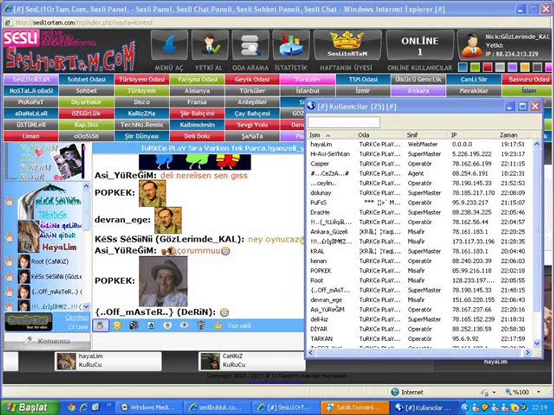The width and height of the screenshot is (554, 415).
Task: Switch to Satılık Domain taskbar window
Action: [x=354, y=408]
